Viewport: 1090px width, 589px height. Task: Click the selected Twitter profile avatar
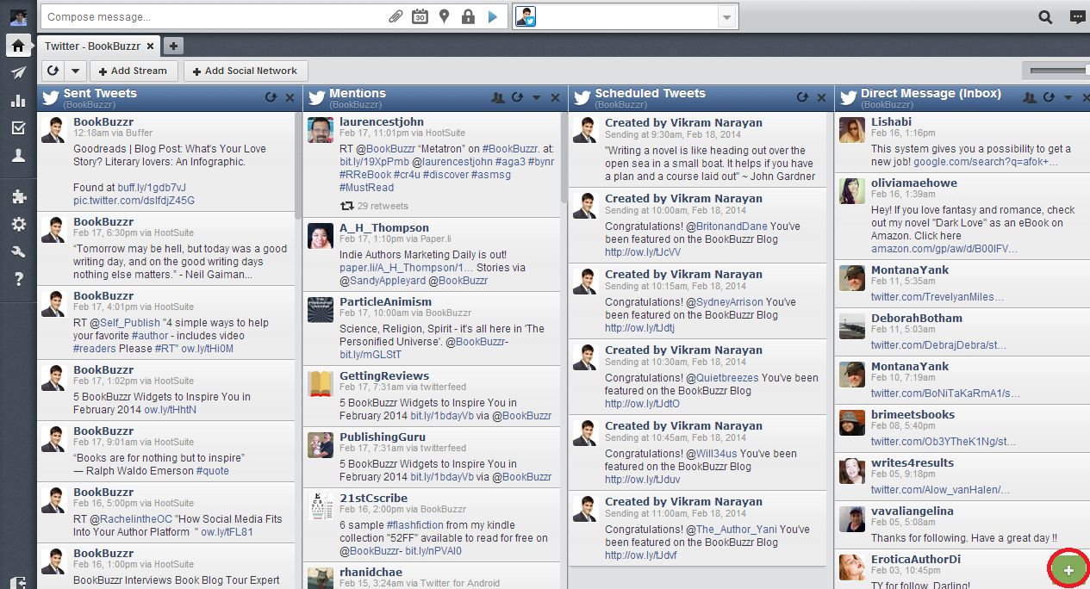[526, 17]
